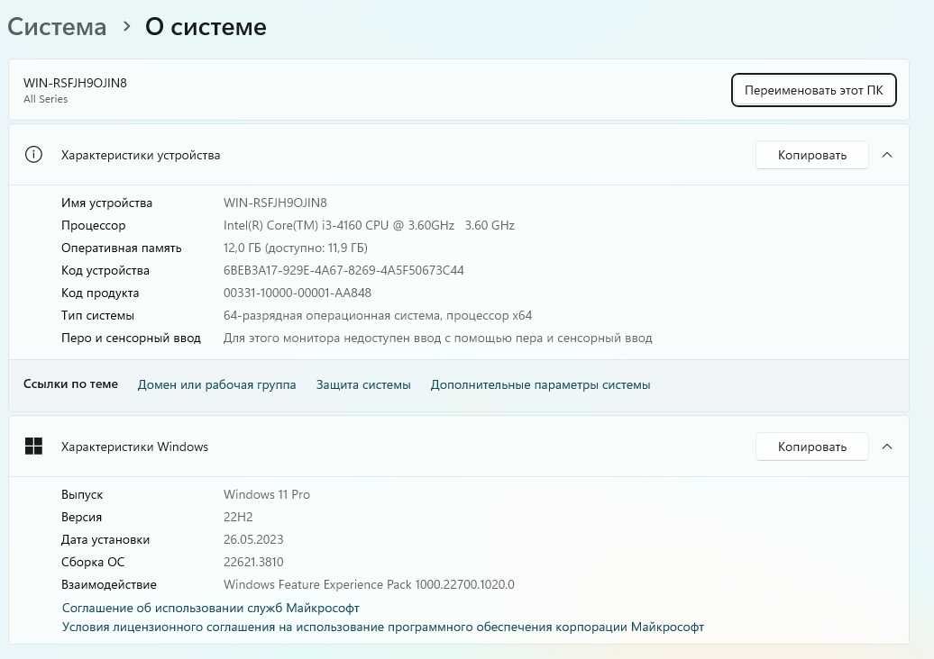
Task: Click the Выпуск label
Action: [x=82, y=495]
